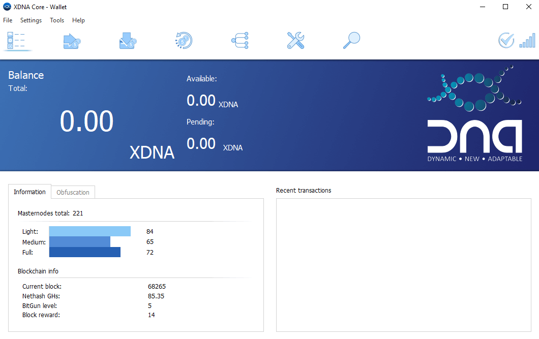Open the Settings menu
The width and height of the screenshot is (539, 339).
(31, 20)
